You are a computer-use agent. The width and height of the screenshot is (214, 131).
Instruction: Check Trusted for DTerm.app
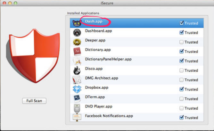(182, 99)
